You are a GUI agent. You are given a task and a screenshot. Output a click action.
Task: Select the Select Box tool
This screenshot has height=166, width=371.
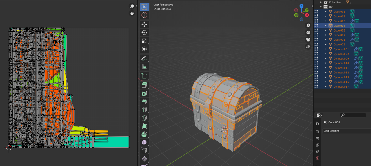tap(144, 7)
